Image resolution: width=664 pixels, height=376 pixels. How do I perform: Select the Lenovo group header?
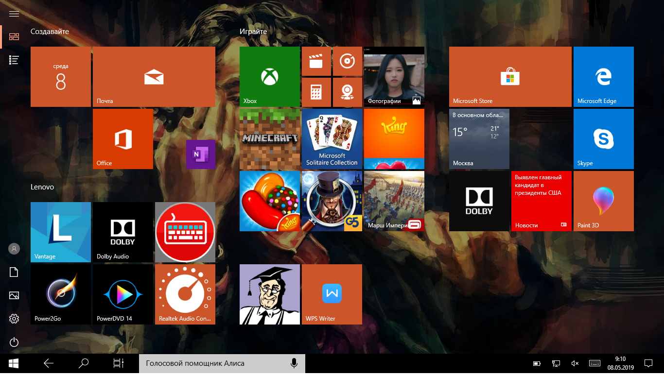[x=42, y=187]
